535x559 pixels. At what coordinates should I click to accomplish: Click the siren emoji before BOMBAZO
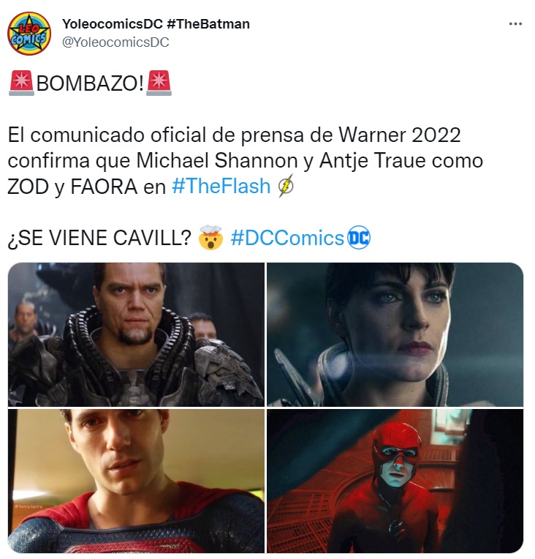[x=21, y=83]
